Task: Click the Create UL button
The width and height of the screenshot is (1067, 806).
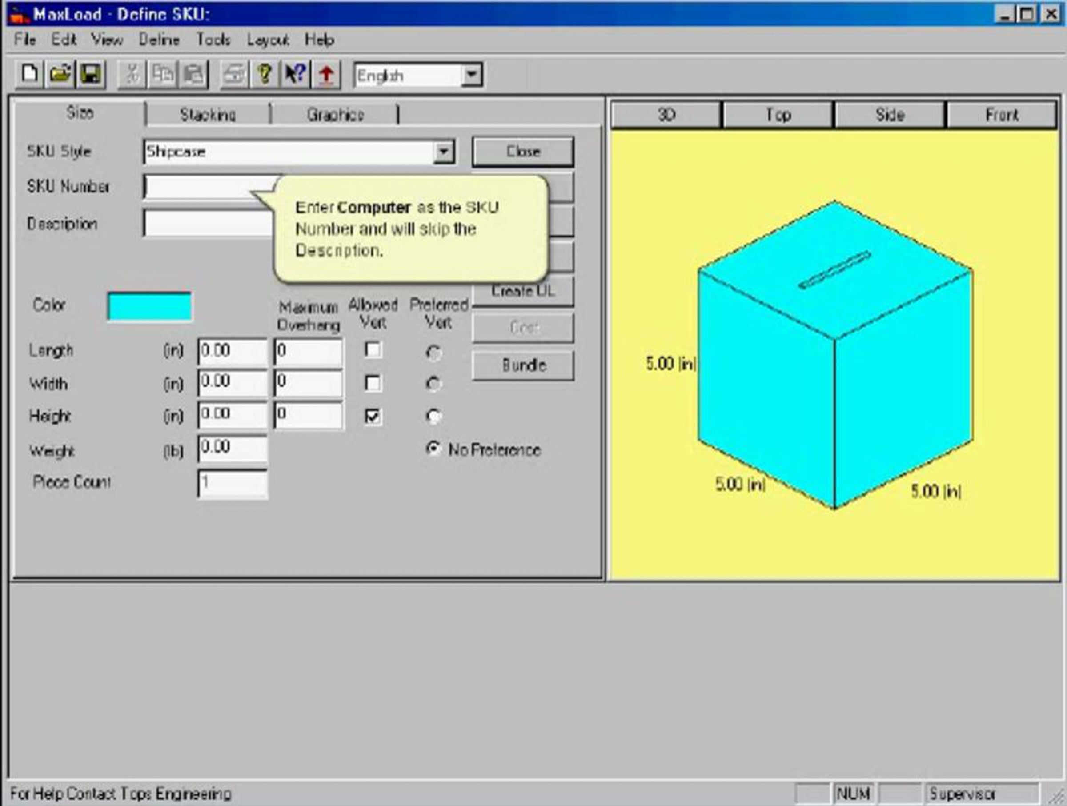Action: coord(523,291)
